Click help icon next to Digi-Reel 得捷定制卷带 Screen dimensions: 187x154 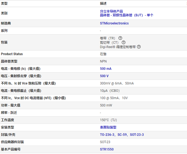tap(139, 47)
